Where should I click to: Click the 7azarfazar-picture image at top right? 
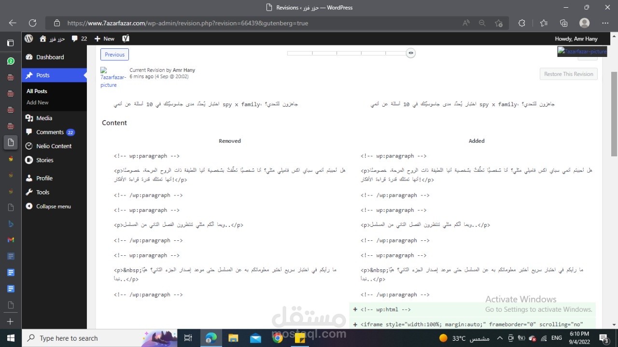tap(582, 52)
